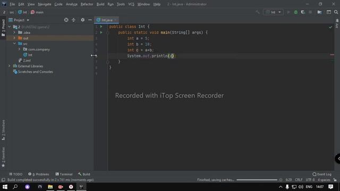Open the Analyze menu
340x191 pixels.
pos(72,4)
